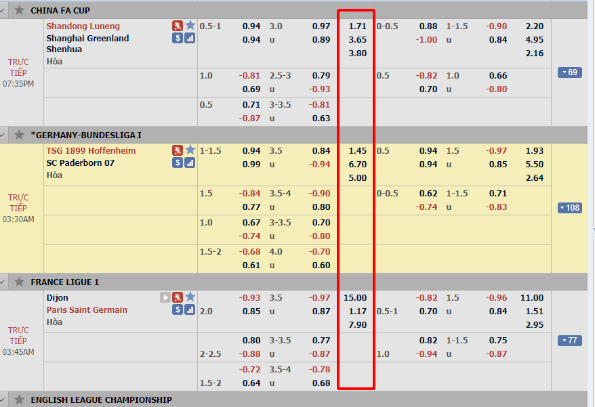The width and height of the screenshot is (595, 407).
Task: Expand the 69 more bets dropdown
Action: tap(569, 72)
